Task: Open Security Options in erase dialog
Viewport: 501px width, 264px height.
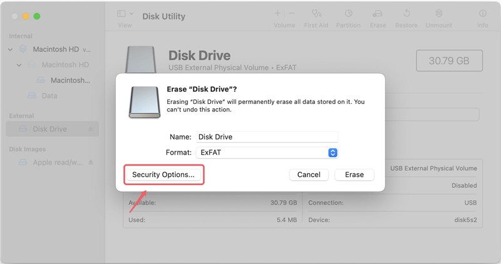Action: tap(163, 175)
